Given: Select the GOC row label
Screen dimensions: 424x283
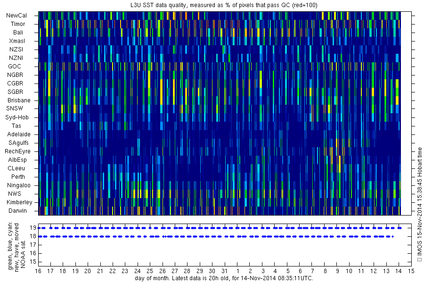Looking at the screenshot, I should (x=15, y=67).
